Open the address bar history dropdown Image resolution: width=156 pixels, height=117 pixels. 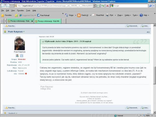click(x=94, y=6)
